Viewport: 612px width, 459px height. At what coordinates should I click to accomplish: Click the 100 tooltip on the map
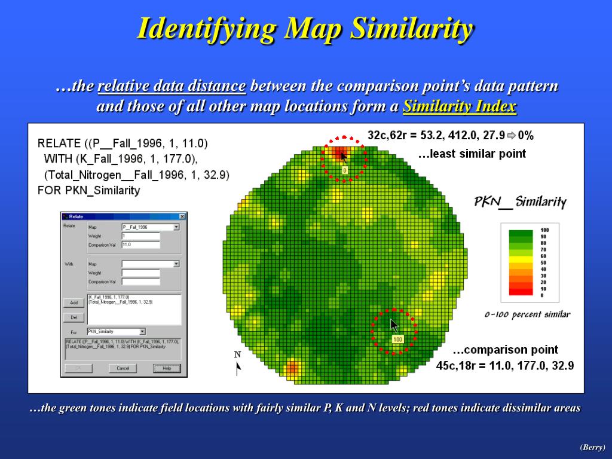pyautogui.click(x=397, y=339)
